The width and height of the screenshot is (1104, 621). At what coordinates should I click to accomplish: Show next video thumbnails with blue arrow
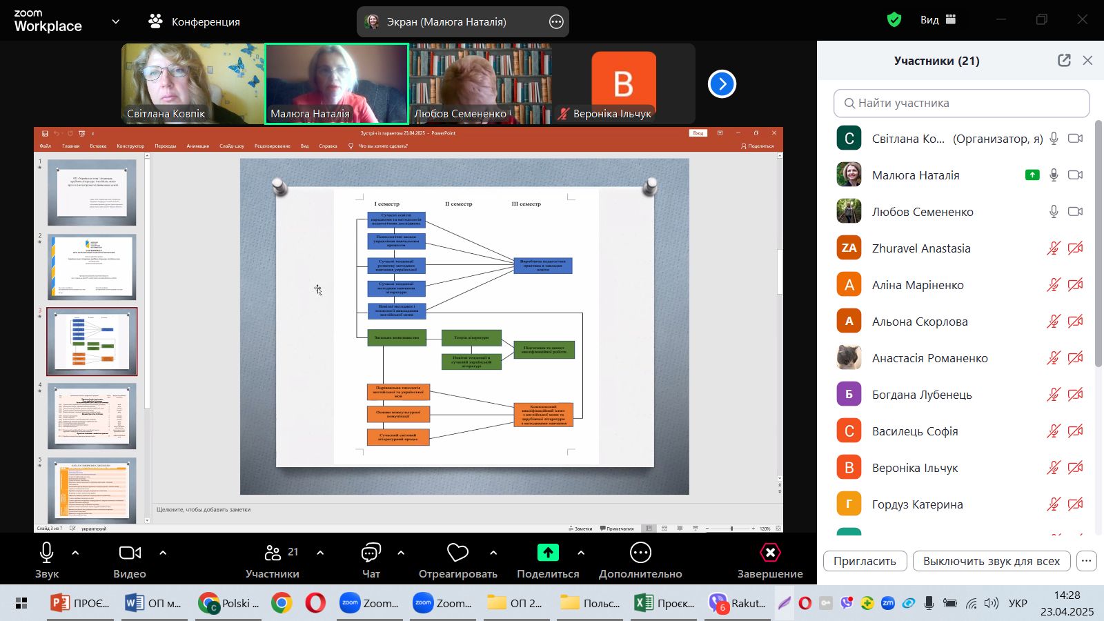pos(722,84)
